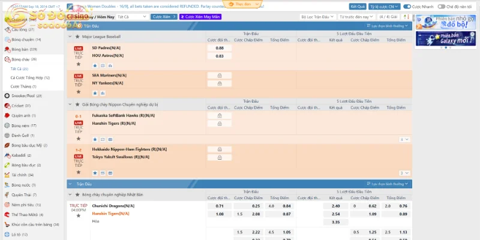Collapse the Major League Baseball section
The height and width of the screenshot is (240, 480).
tap(71, 37)
